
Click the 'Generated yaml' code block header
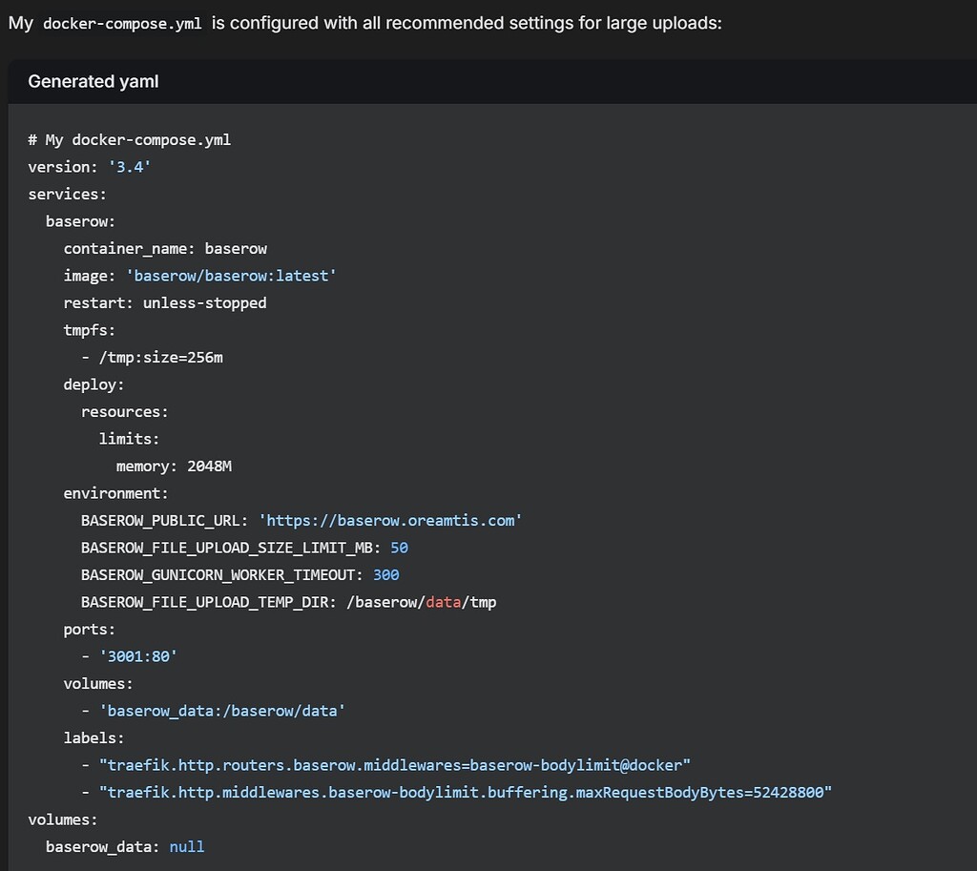(x=94, y=82)
